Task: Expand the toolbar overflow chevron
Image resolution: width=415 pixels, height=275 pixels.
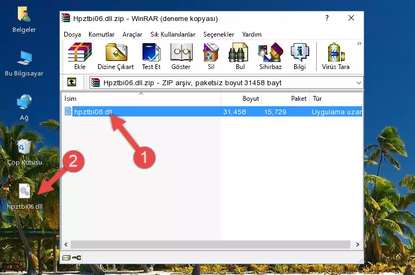Action: pyautogui.click(x=359, y=43)
